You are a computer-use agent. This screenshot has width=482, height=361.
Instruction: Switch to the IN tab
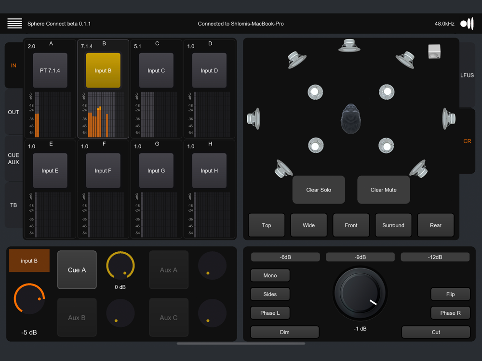13,65
